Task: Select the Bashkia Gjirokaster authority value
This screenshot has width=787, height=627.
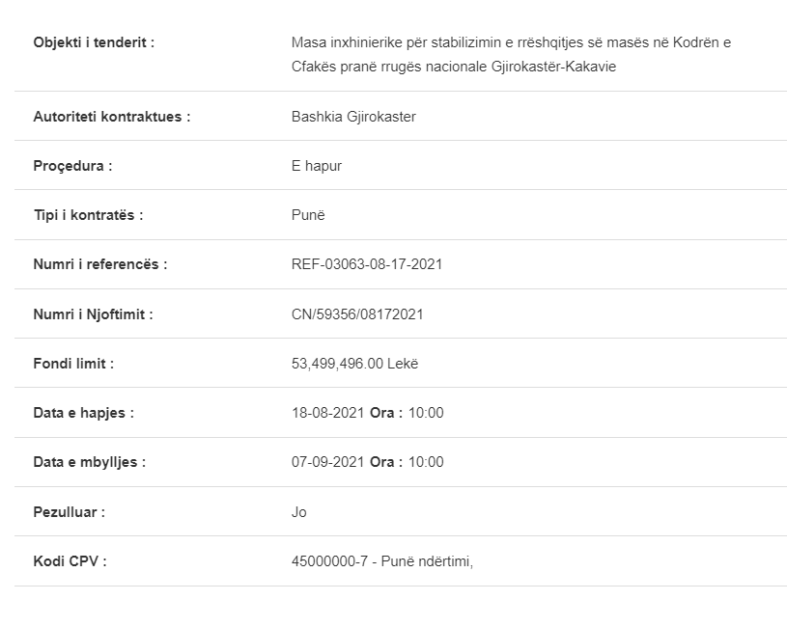Action: (353, 117)
